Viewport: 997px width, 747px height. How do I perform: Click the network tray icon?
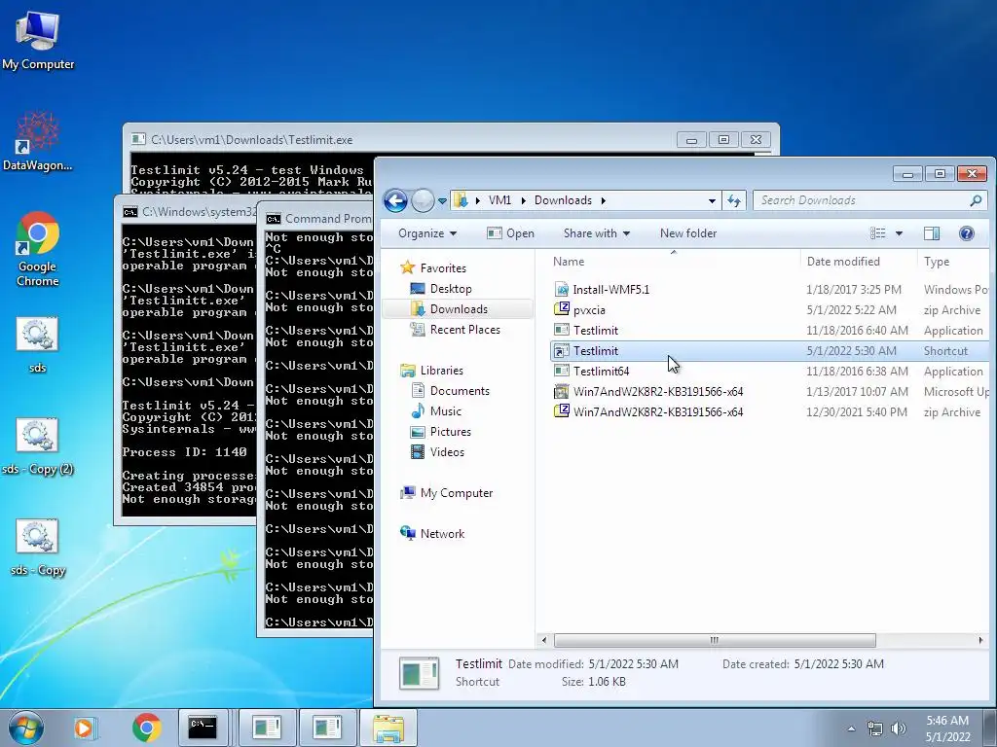pos(875,729)
